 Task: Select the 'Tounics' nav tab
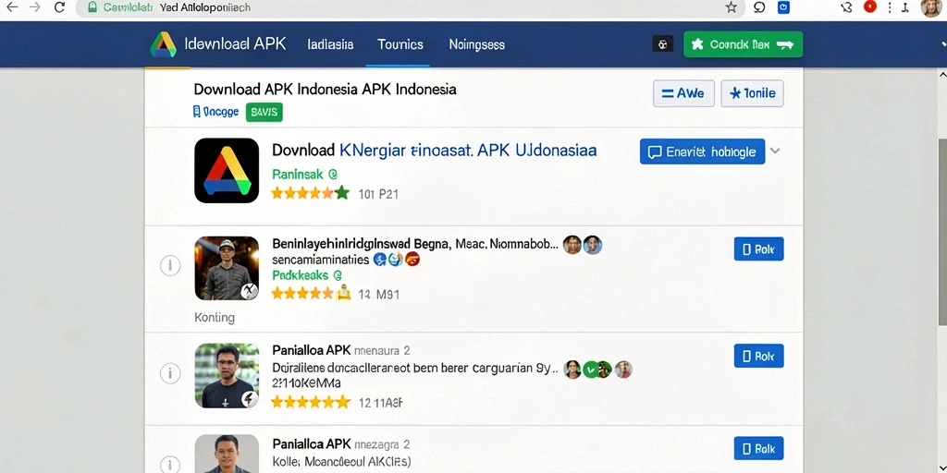coord(400,44)
